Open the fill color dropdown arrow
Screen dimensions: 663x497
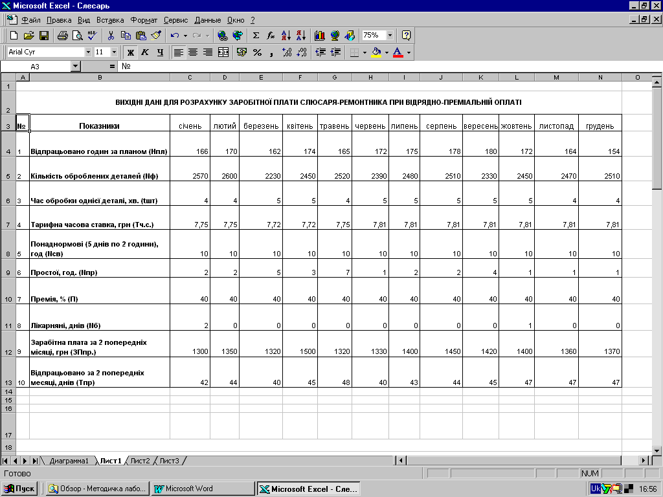click(387, 52)
